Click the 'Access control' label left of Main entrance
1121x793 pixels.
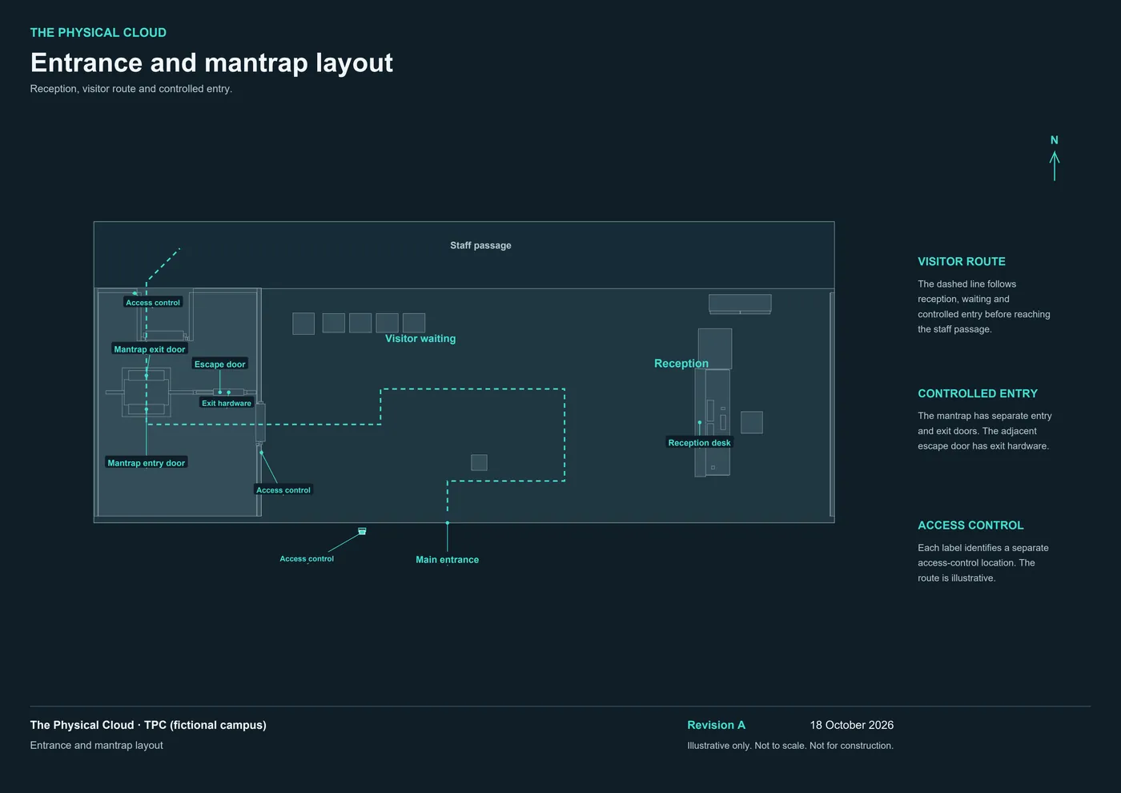(307, 559)
